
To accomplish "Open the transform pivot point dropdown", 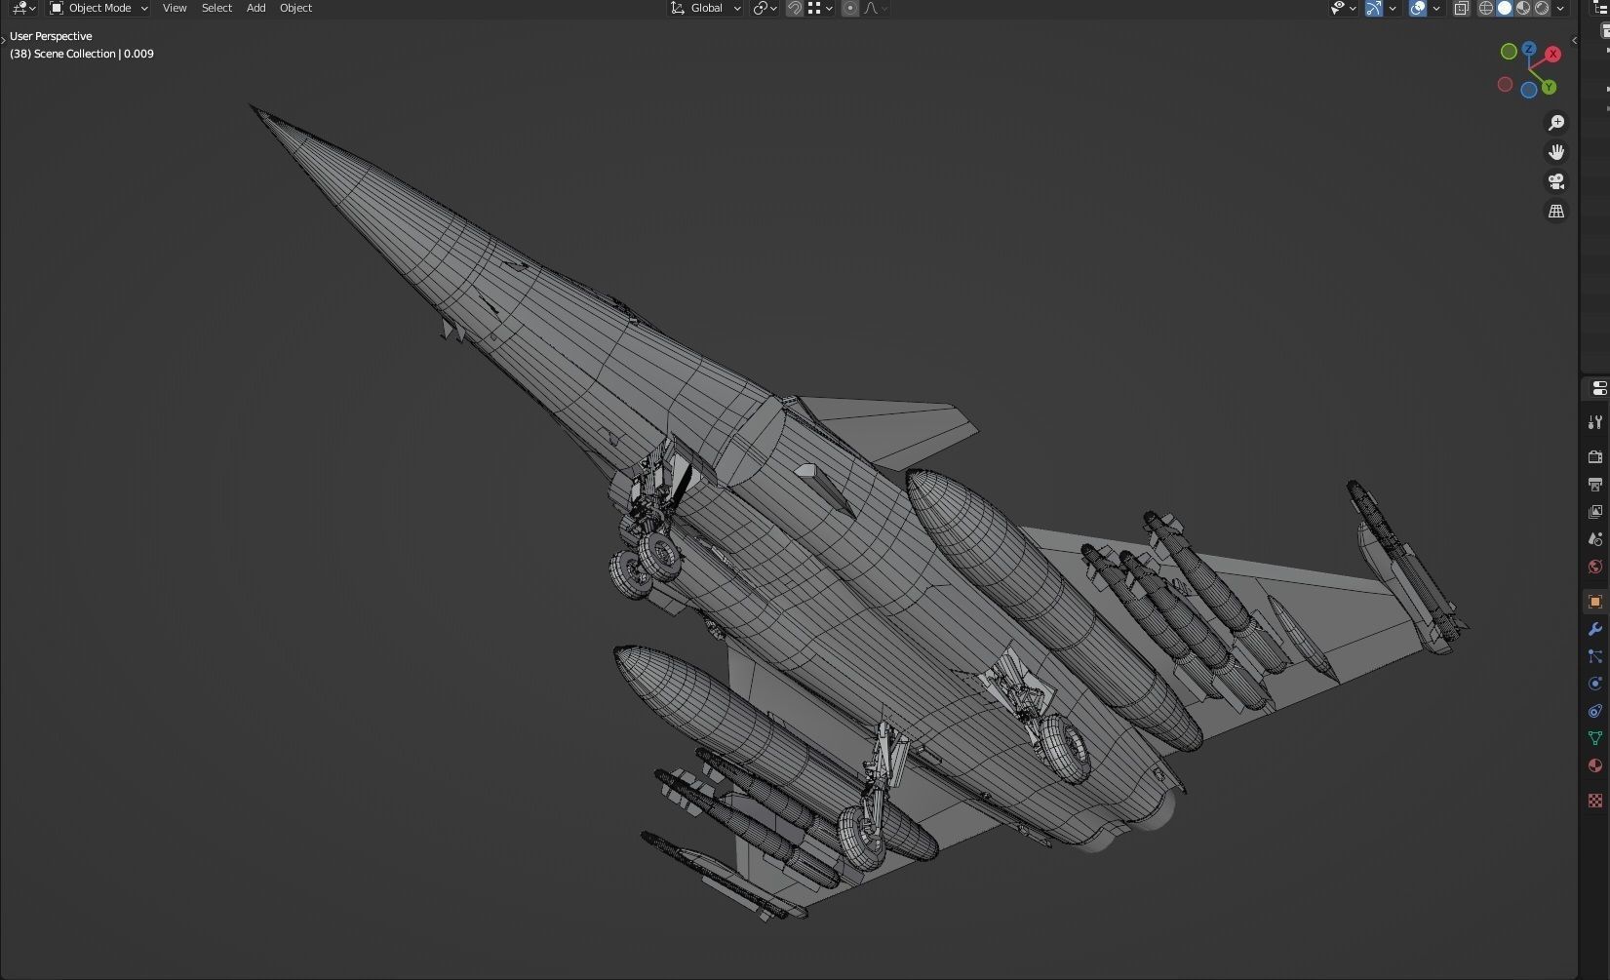I will pos(766,8).
